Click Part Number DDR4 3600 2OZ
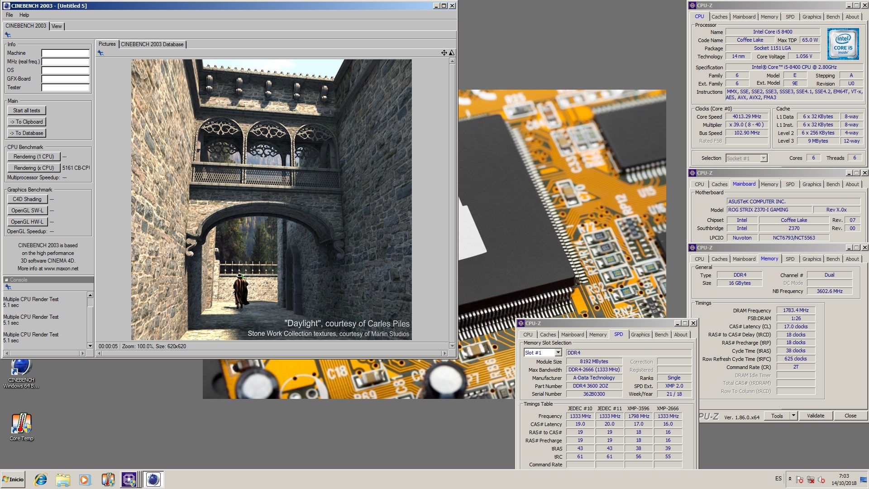Screen dimensions: 869x489 [594, 386]
